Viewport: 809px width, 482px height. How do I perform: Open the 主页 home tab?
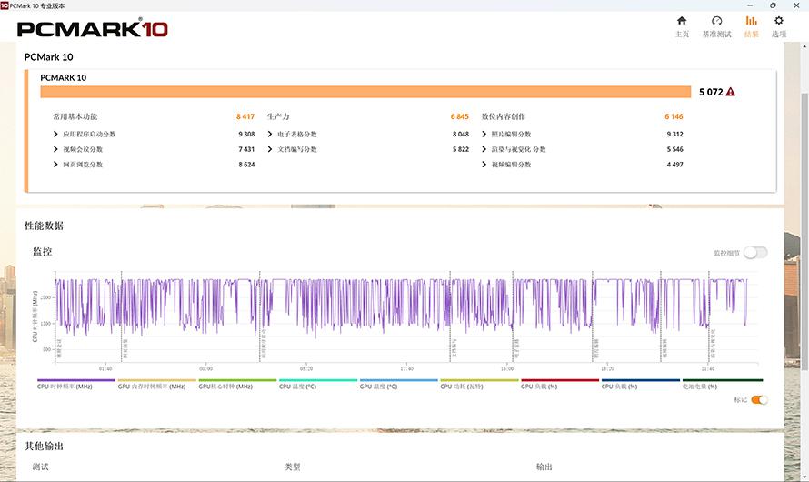(x=682, y=27)
